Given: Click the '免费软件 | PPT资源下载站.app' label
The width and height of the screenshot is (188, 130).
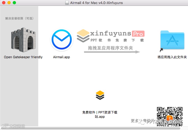Looking at the screenshot, I should pyautogui.click(x=100, y=114).
